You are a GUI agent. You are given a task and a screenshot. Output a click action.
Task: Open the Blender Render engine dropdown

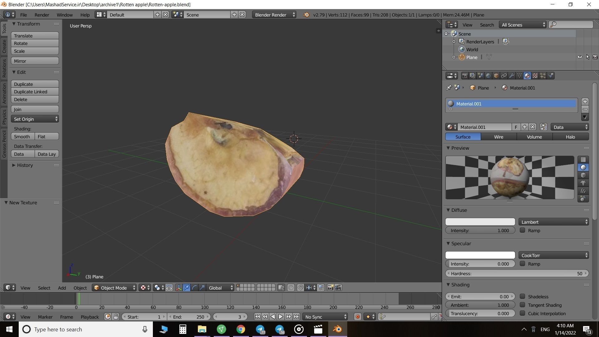274,15
